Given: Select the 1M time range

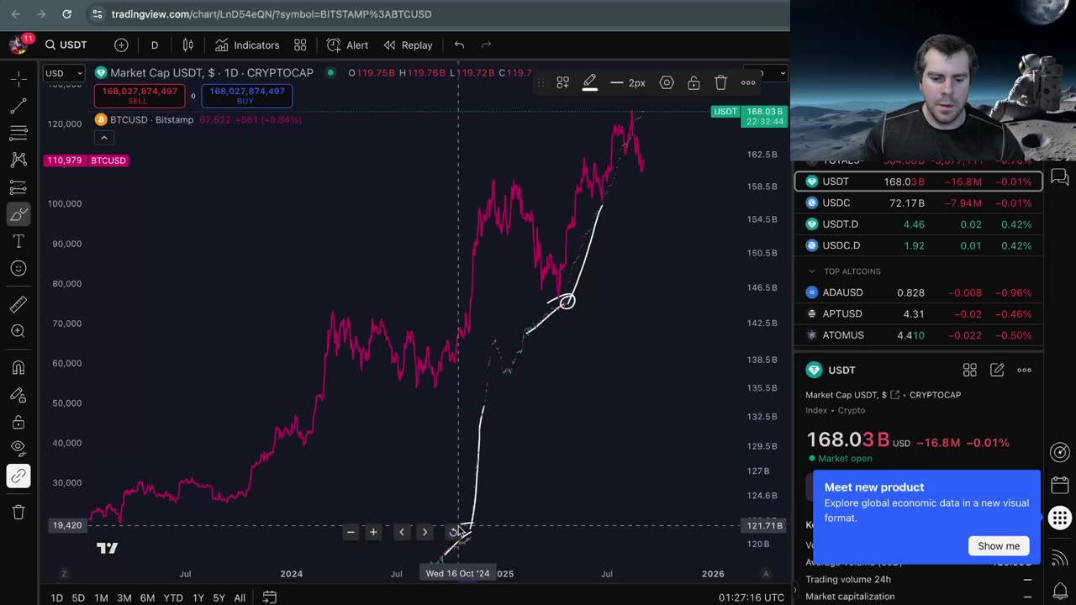Looking at the screenshot, I should 101,597.
